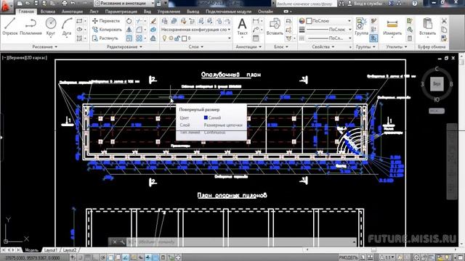Open the Layer Properties manager icon

click(165, 21)
